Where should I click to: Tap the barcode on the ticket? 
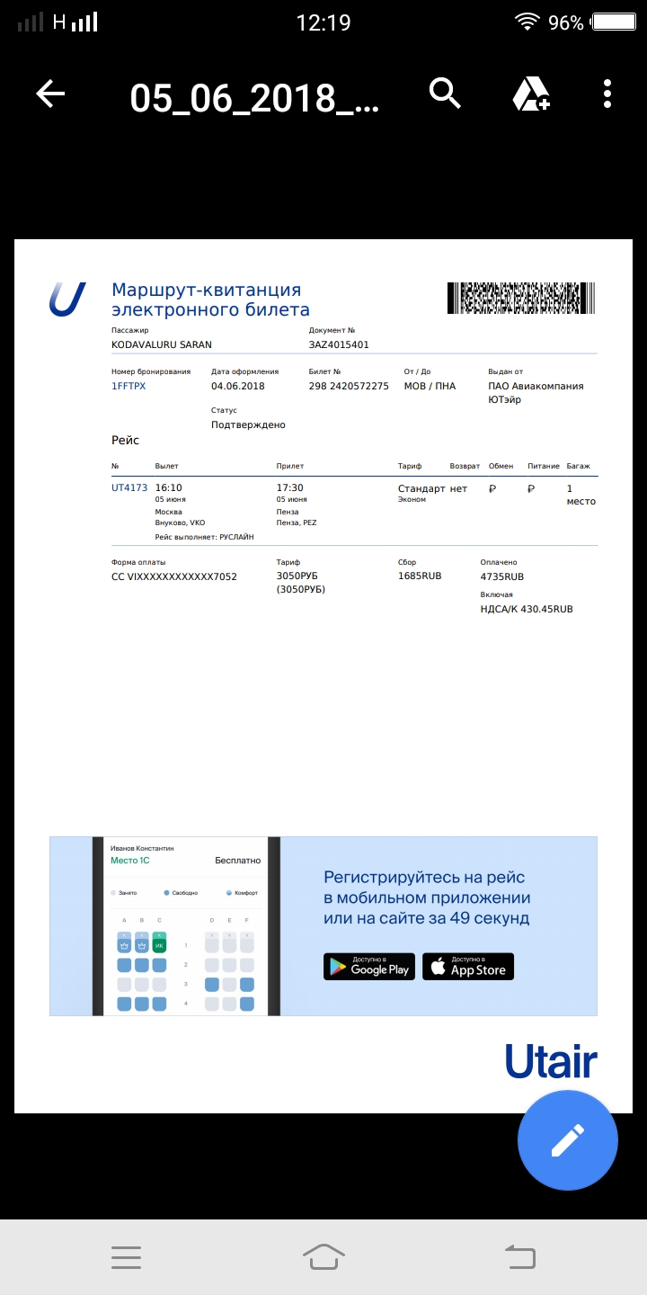pyautogui.click(x=521, y=298)
